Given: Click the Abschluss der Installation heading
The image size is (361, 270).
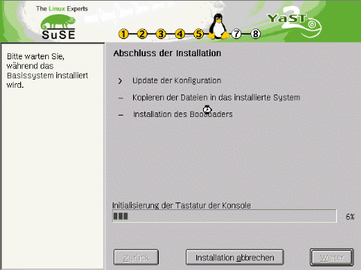Looking at the screenshot, I should pyautogui.click(x=167, y=53).
